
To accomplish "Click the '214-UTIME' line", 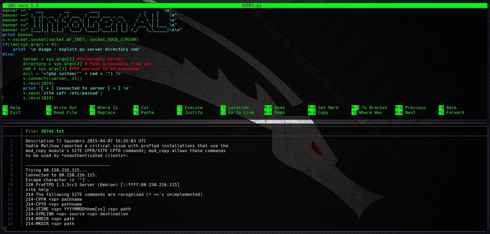I will [78, 209].
